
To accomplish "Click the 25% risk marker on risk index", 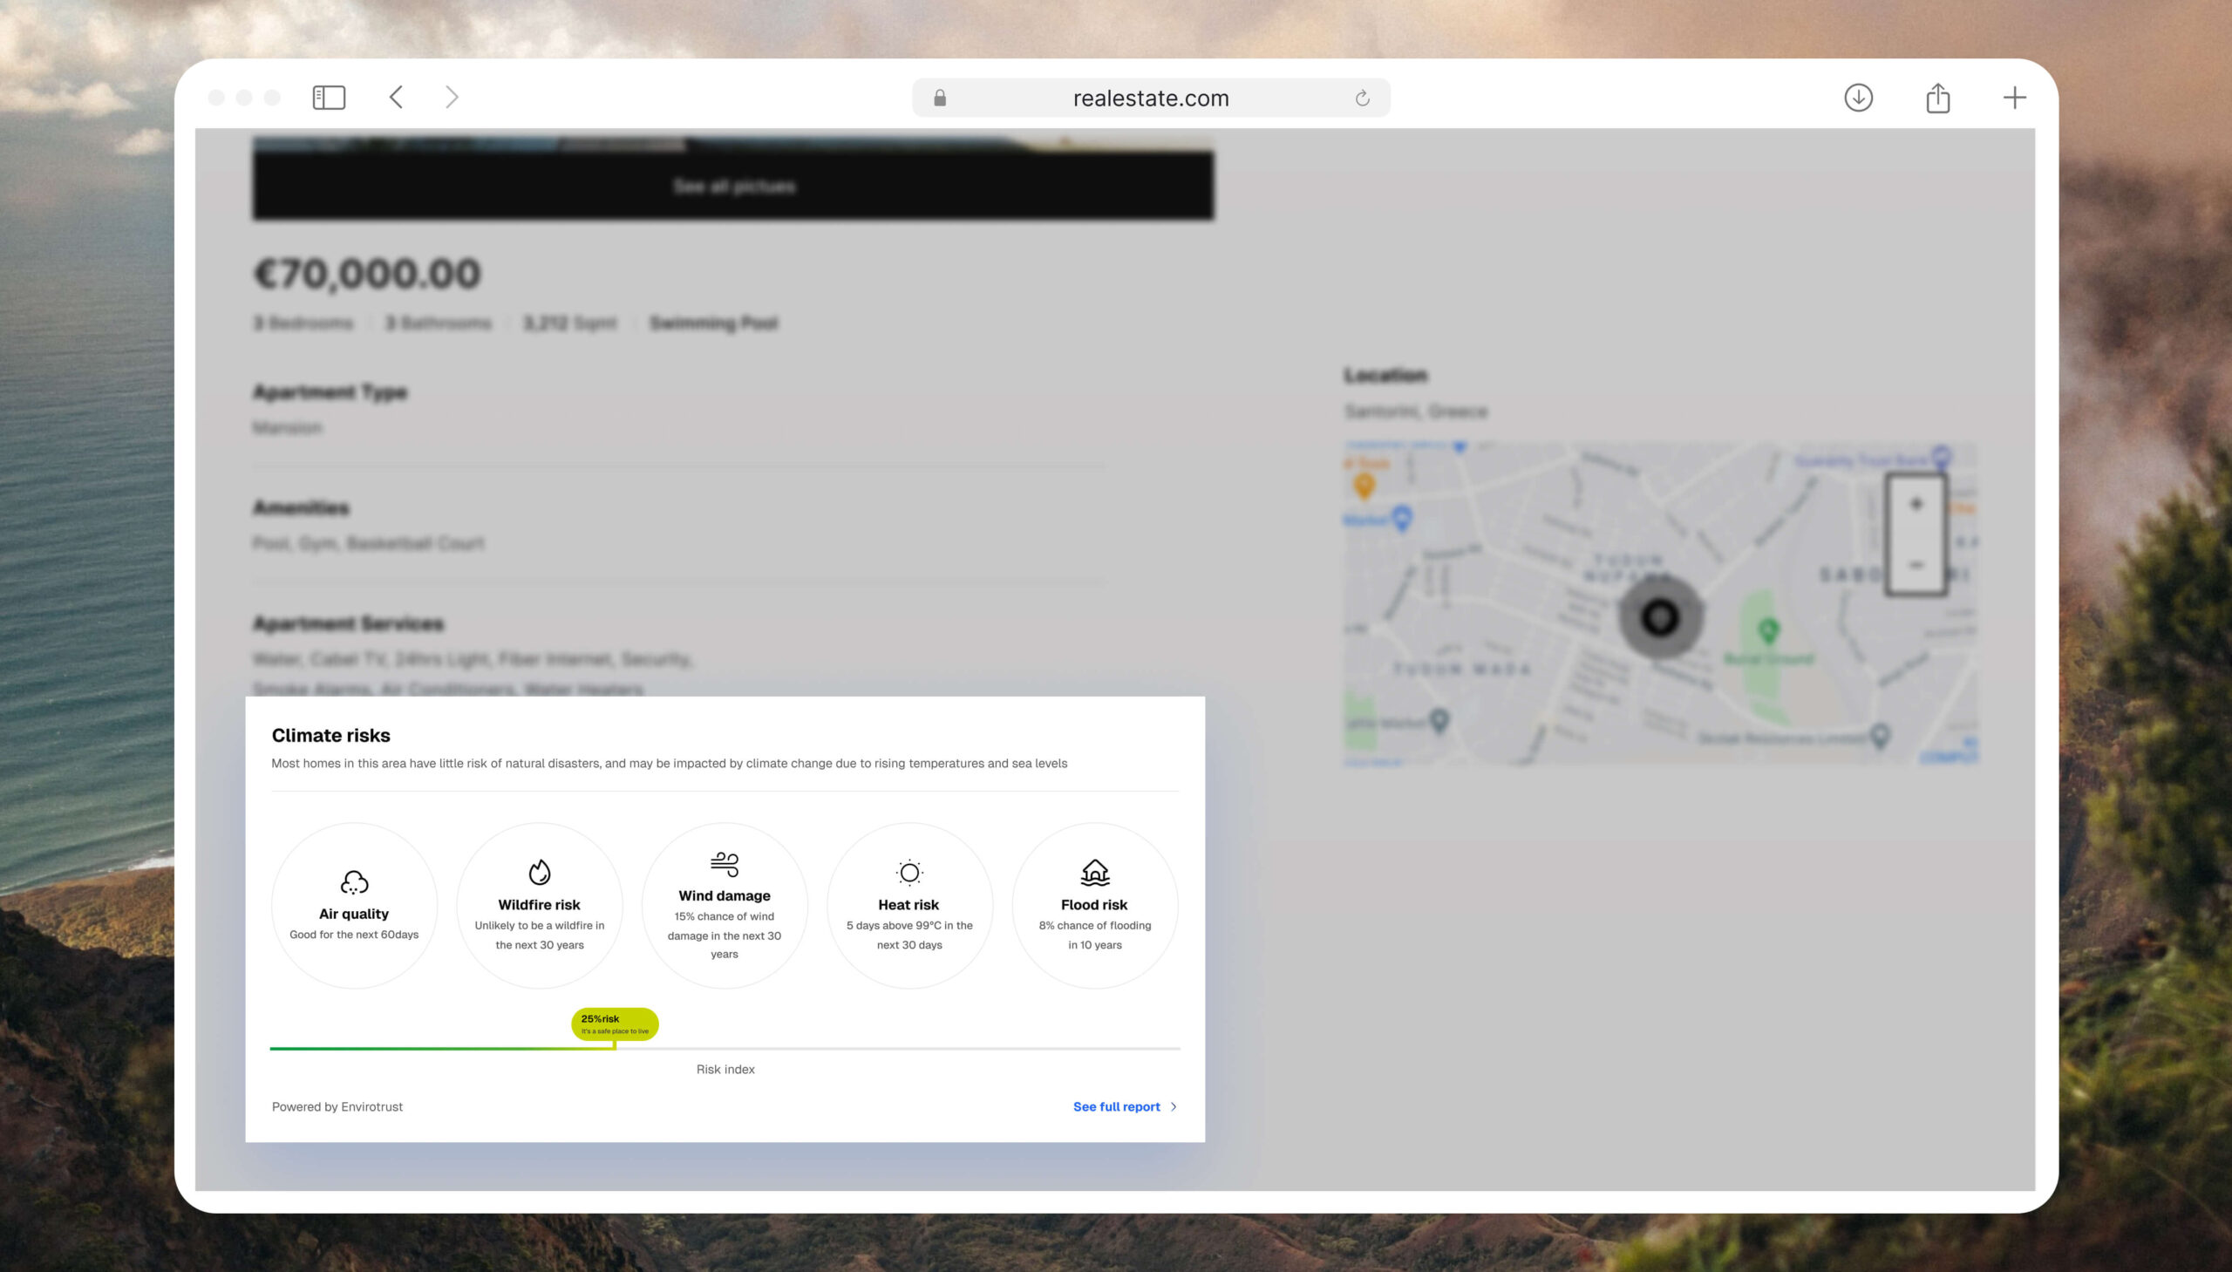I will 614,1023.
